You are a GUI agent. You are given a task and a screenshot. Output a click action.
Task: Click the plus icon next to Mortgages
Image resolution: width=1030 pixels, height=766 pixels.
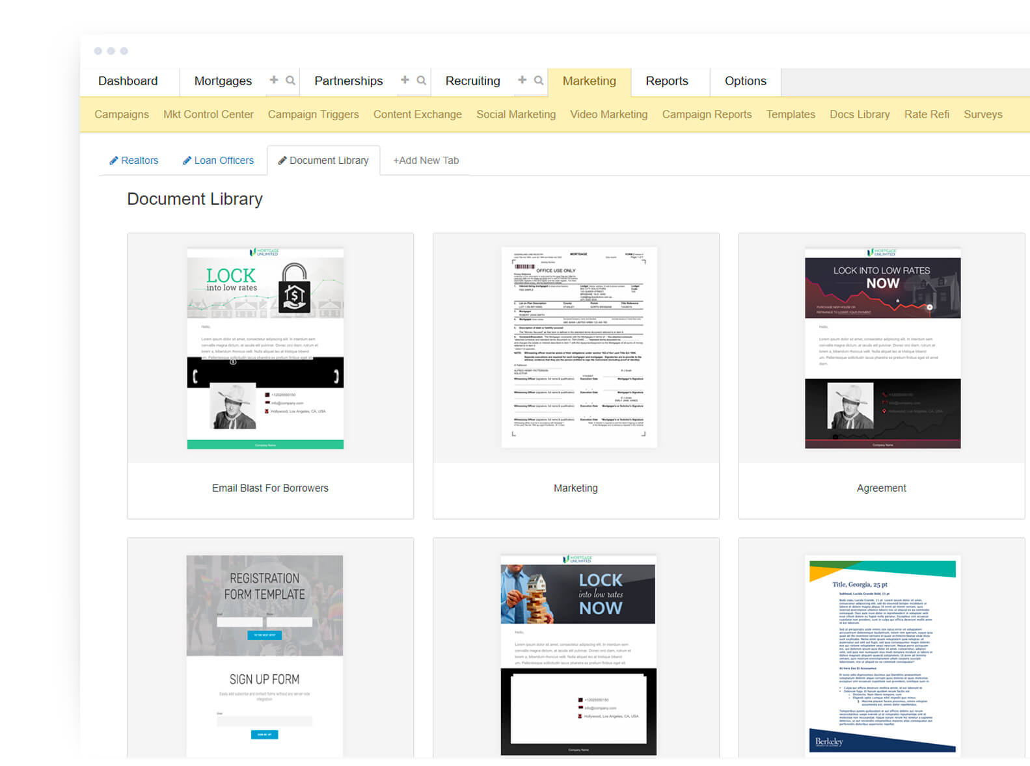pos(274,80)
